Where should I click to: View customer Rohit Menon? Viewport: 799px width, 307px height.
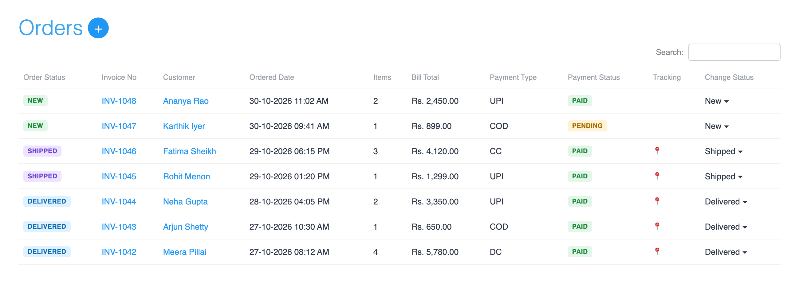point(187,177)
